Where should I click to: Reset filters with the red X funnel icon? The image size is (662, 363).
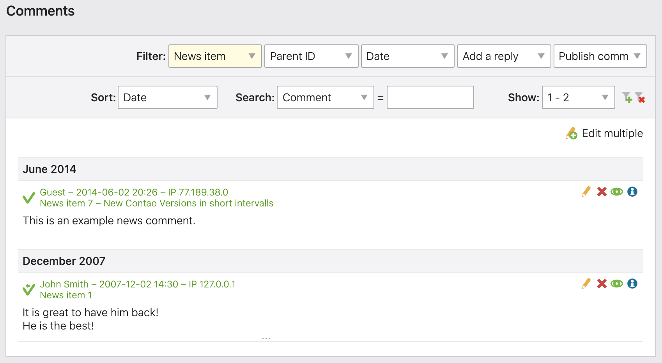click(x=640, y=97)
